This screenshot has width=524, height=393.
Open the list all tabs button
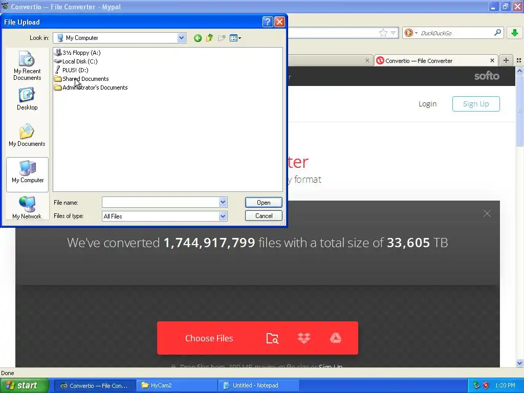[519, 60]
